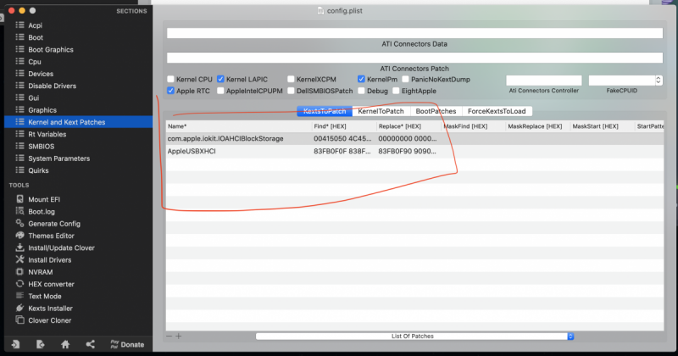Select com.apple.iokit.IOAHCIBlockStorage row
The height and width of the screenshot is (356, 678).
click(x=414, y=139)
